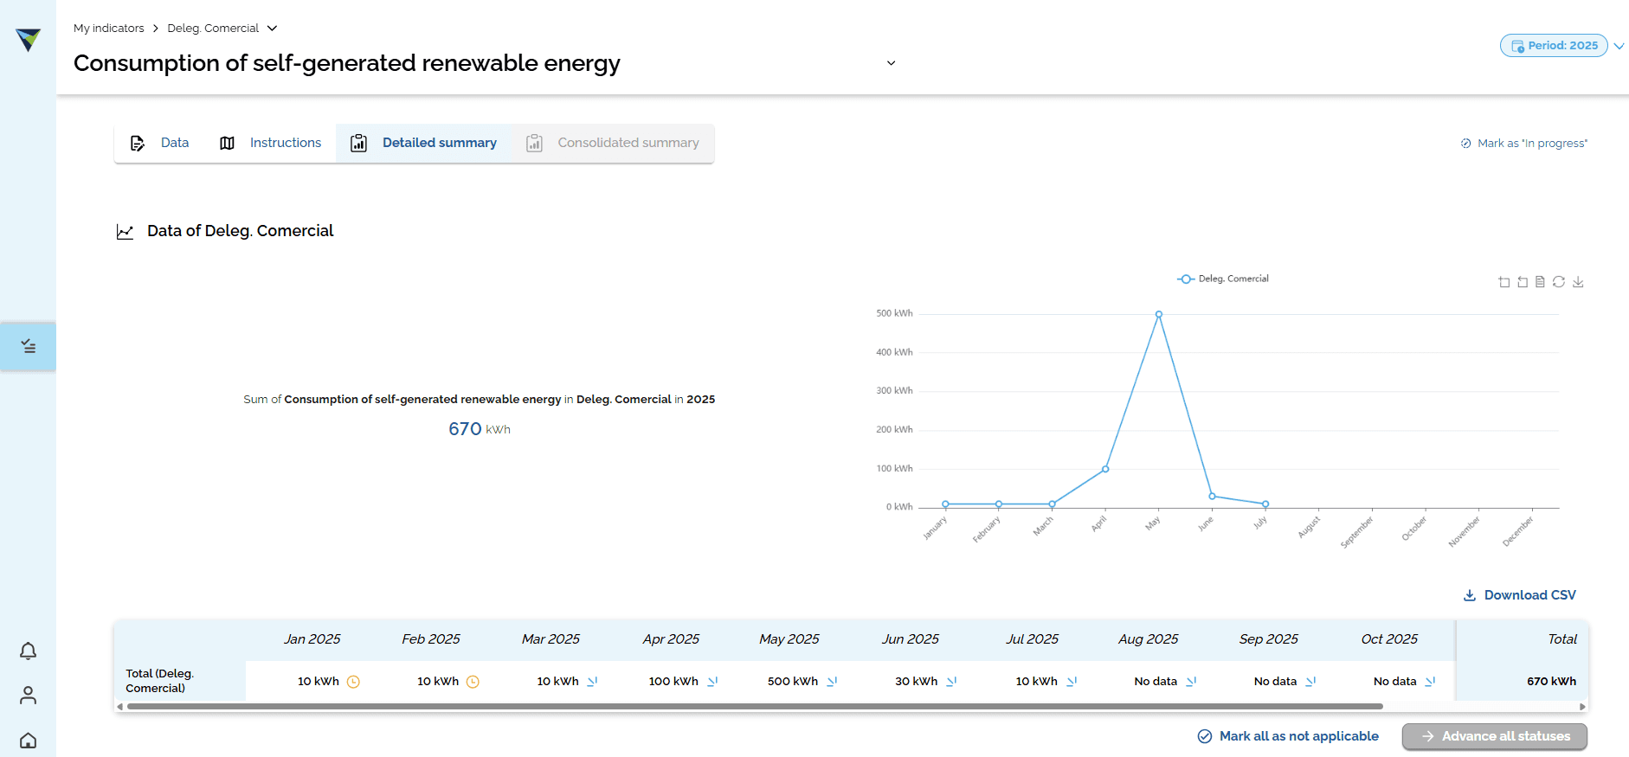
Task: Go to the home icon in sidebar
Action: pyautogui.click(x=28, y=741)
